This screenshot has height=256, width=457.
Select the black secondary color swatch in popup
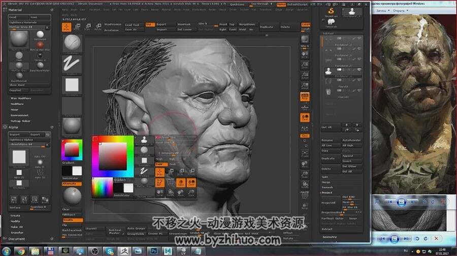click(118, 188)
